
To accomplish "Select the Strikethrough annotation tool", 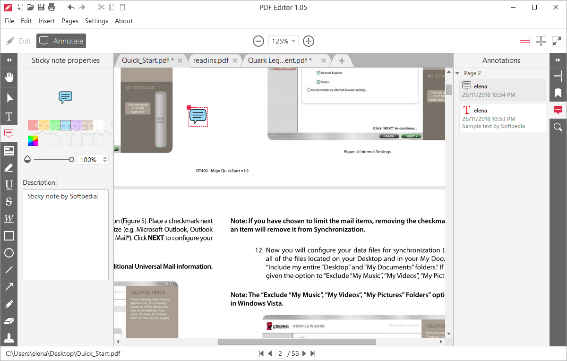I will tap(9, 202).
